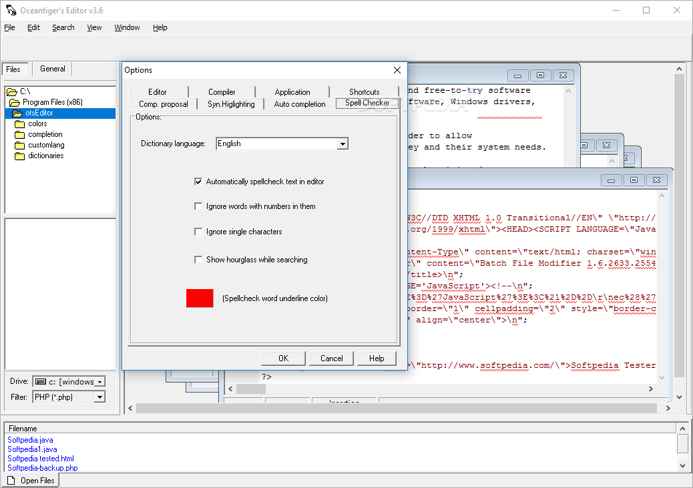Close the background text document window
Viewport: 693px width, 488px height.
(563, 75)
